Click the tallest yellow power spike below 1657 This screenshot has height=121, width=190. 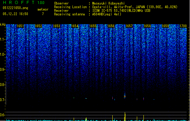125,116
